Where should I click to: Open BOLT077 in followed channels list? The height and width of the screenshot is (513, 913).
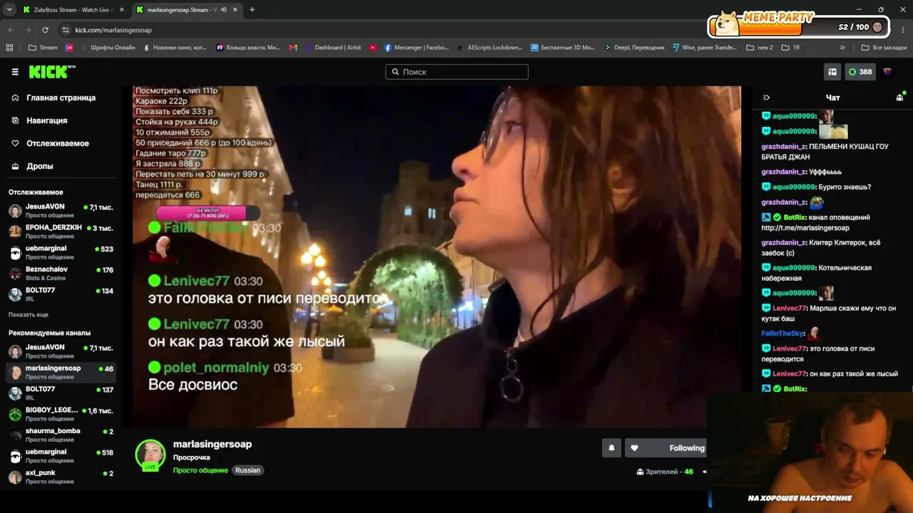pos(61,294)
